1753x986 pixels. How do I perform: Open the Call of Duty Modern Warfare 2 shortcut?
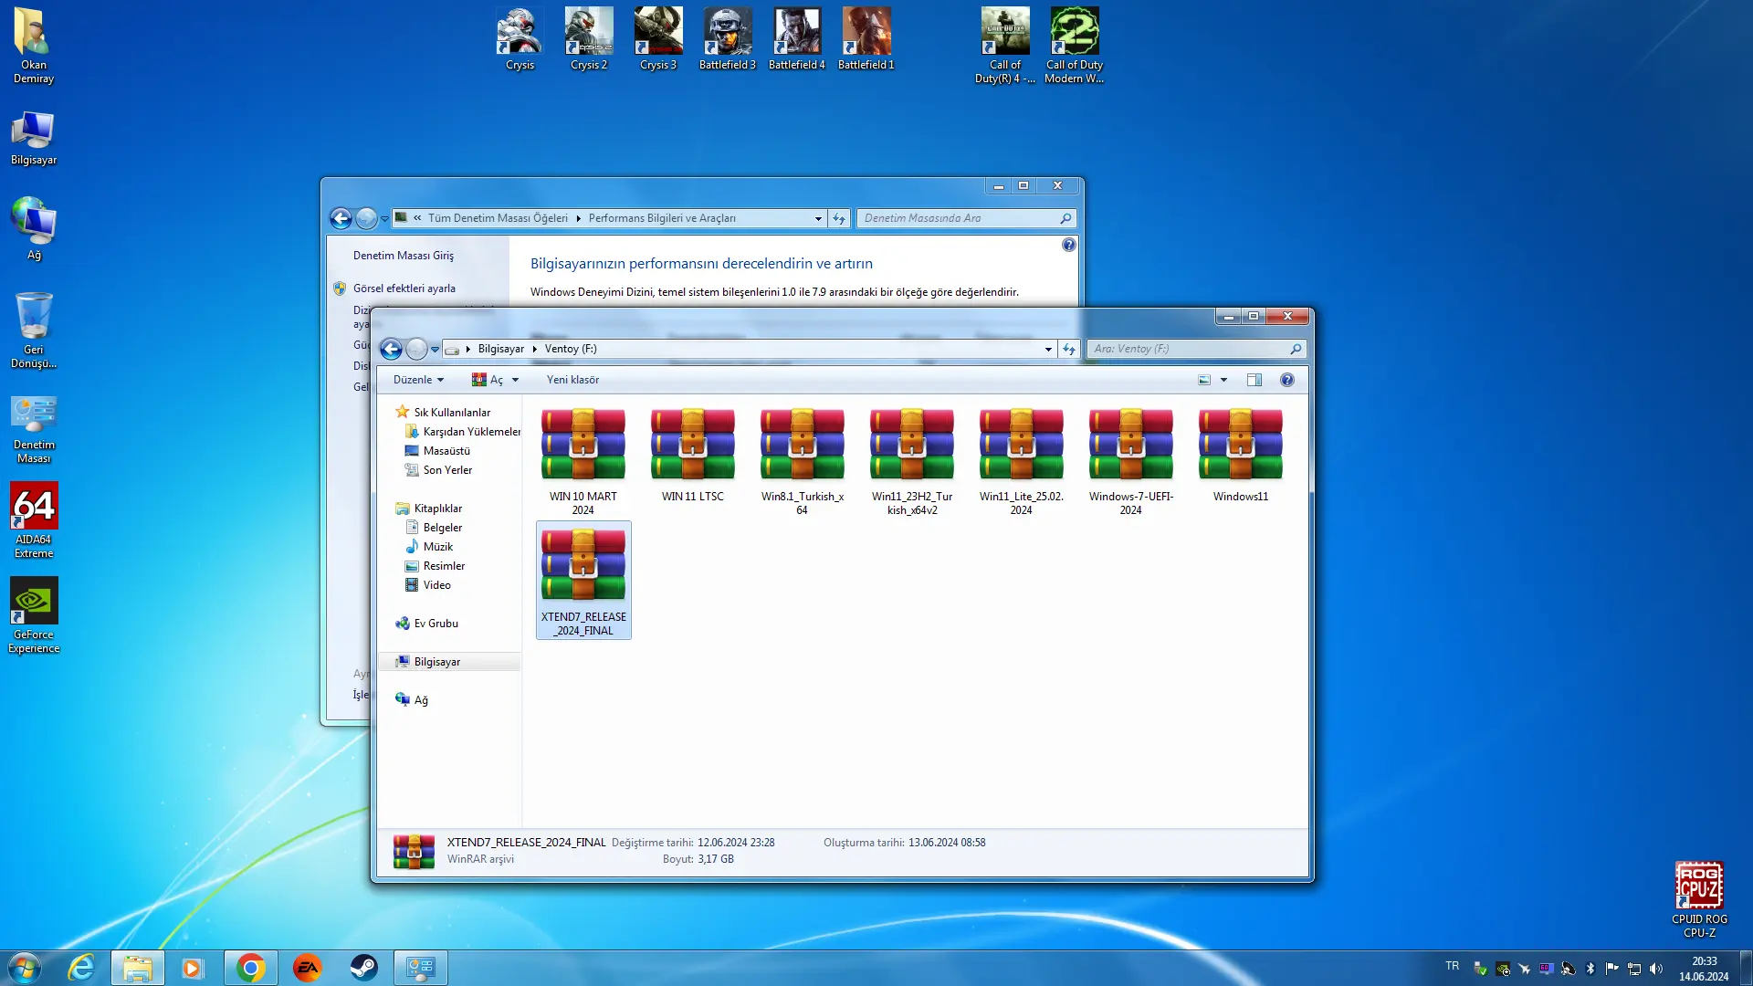[x=1075, y=46]
